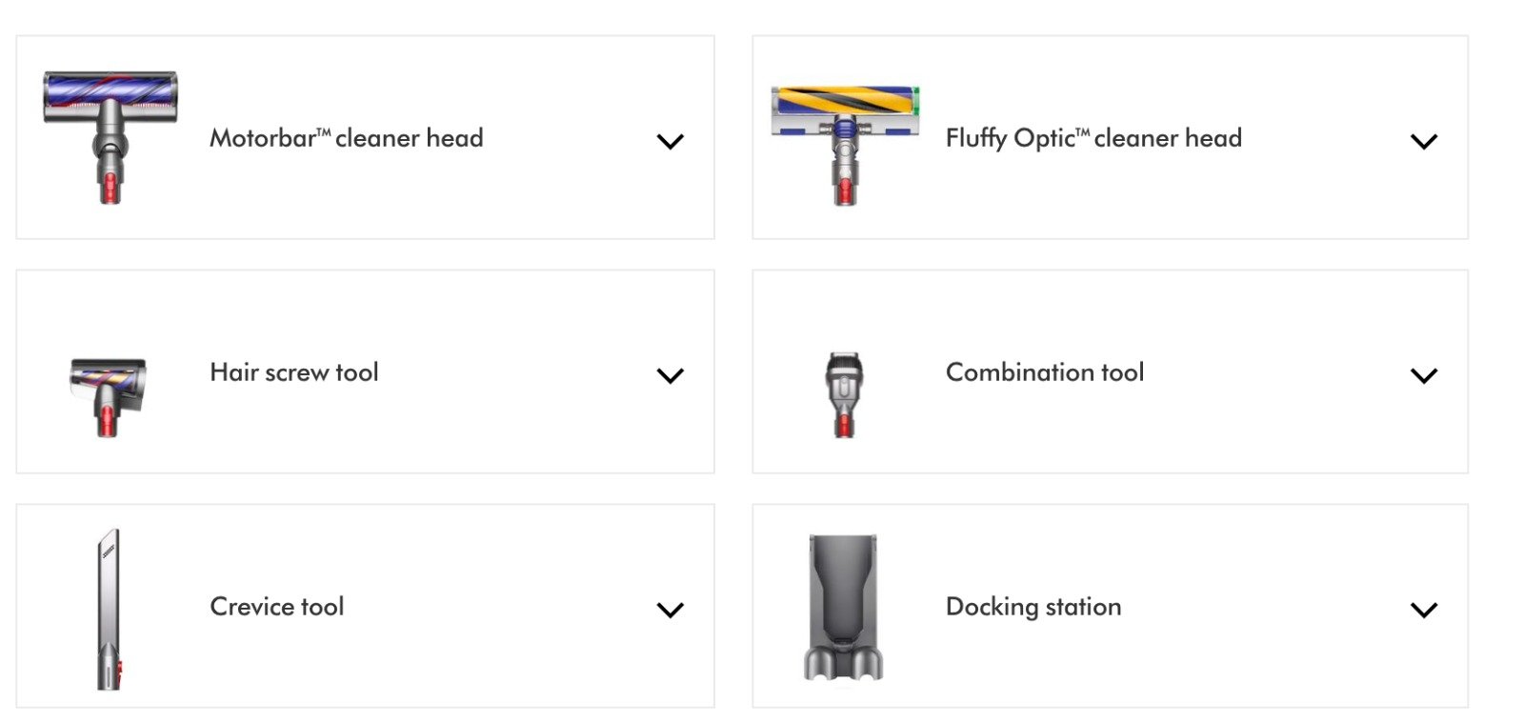1524x723 pixels.
Task: Select the Combination tool product image
Action: click(843, 393)
